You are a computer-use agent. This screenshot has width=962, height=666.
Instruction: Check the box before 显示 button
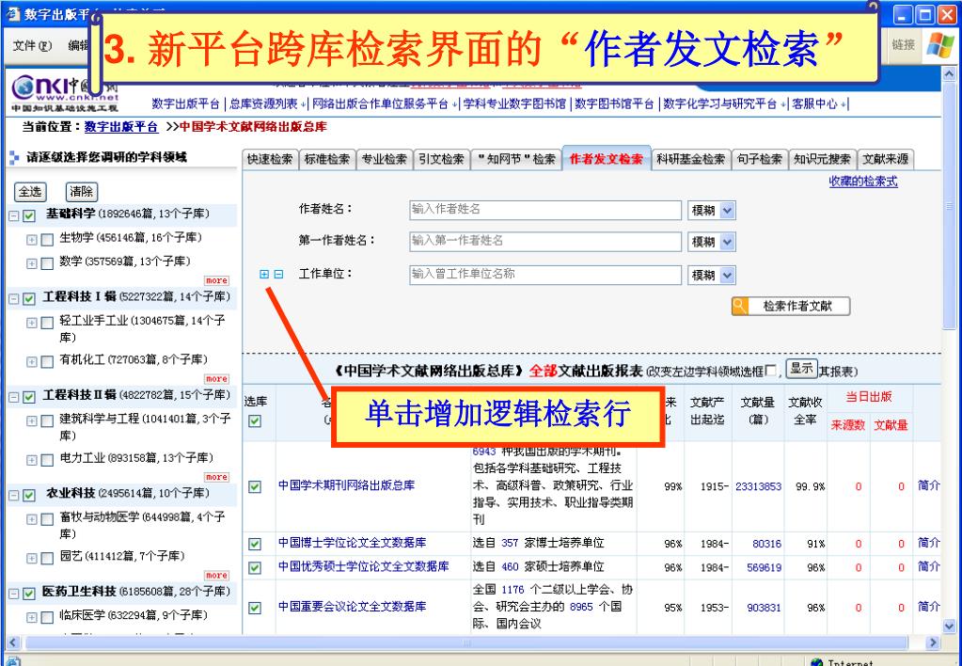(771, 370)
